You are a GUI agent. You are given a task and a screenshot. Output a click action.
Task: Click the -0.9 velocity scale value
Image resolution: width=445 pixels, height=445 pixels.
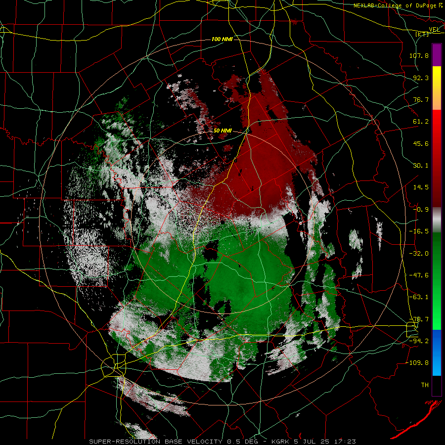[x=421, y=210]
